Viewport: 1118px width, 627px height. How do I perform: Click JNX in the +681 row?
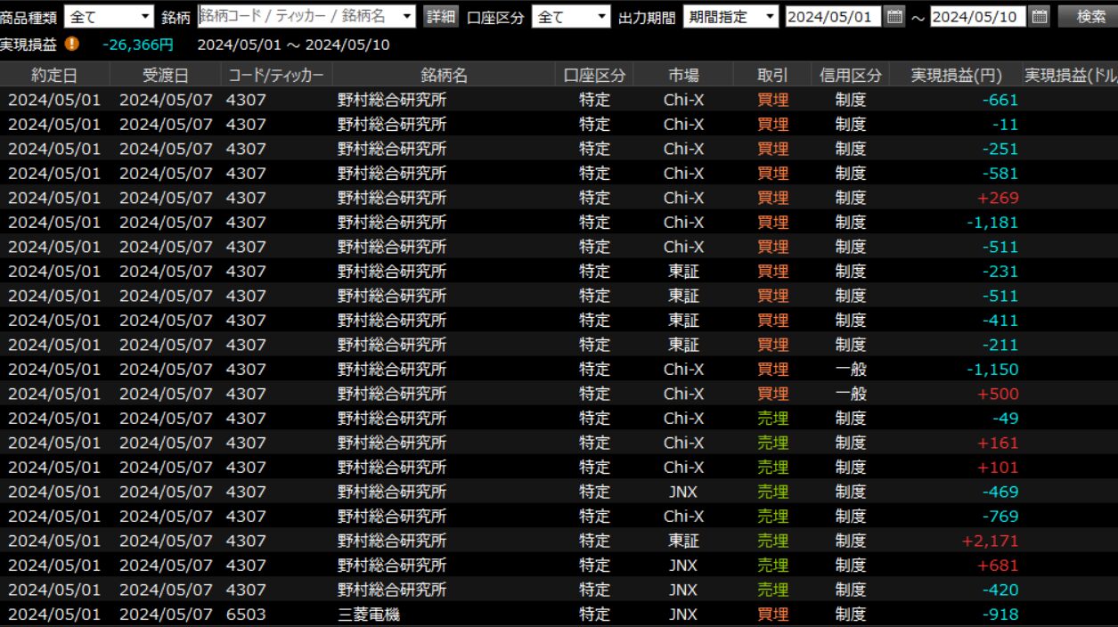coord(683,566)
